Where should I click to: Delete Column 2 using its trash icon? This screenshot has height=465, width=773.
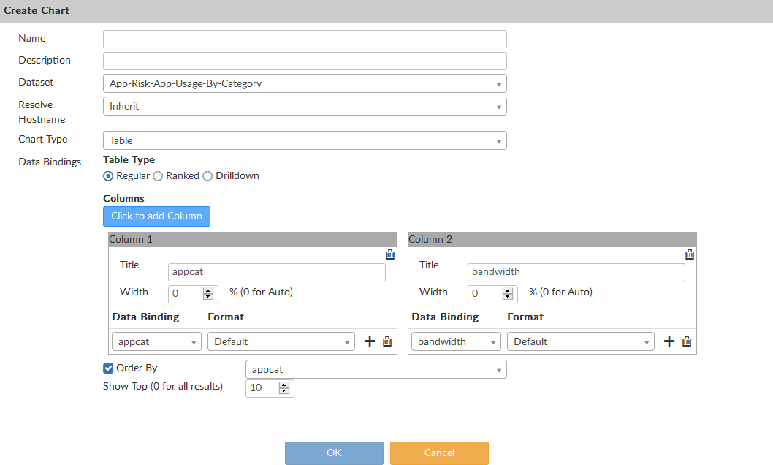point(690,254)
